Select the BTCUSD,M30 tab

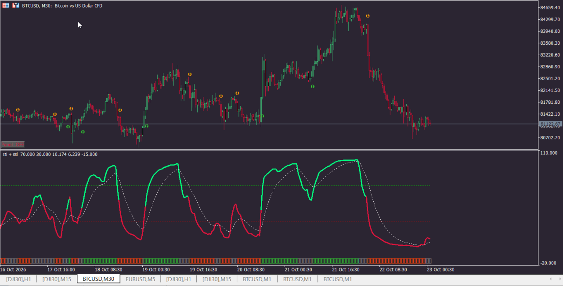coord(98,279)
